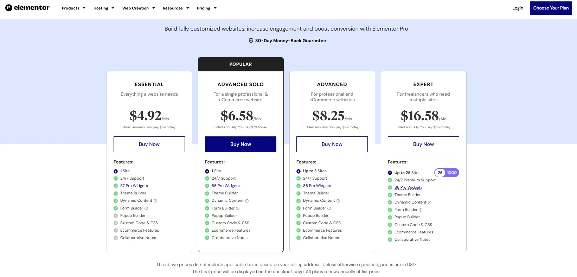Expand the Hosting dropdown menu

[104, 8]
